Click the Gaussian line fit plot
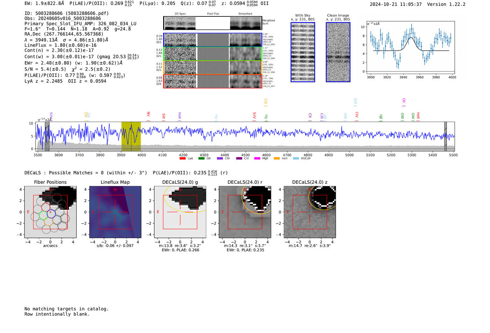The width and height of the screenshot is (490, 333). pyautogui.click(x=411, y=48)
